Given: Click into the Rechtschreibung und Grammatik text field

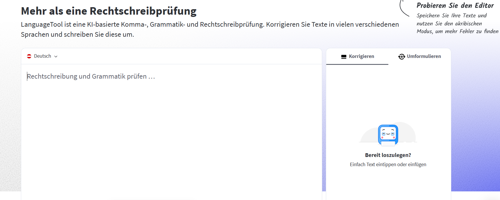Looking at the screenshot, I should point(172,132).
